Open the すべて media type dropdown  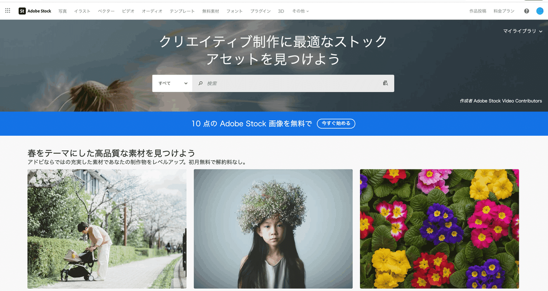coord(172,83)
